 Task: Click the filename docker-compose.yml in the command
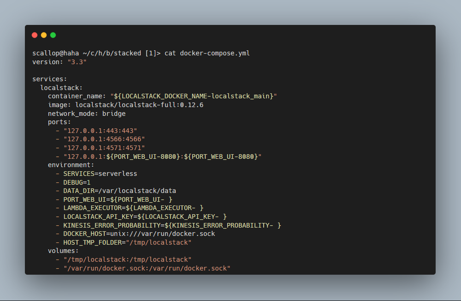click(215, 53)
